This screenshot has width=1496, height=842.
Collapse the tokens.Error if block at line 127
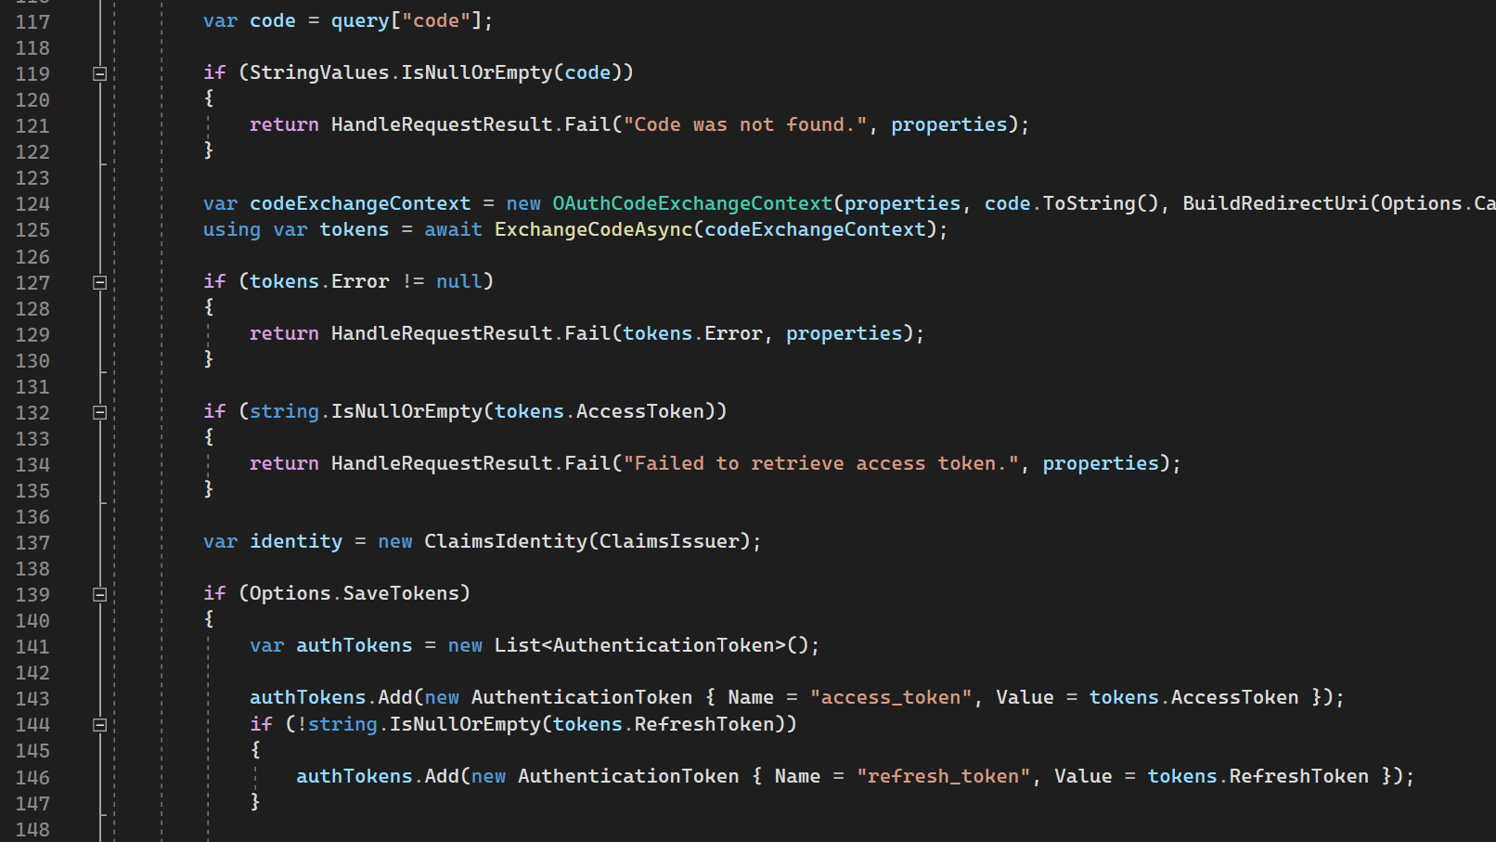tap(100, 282)
